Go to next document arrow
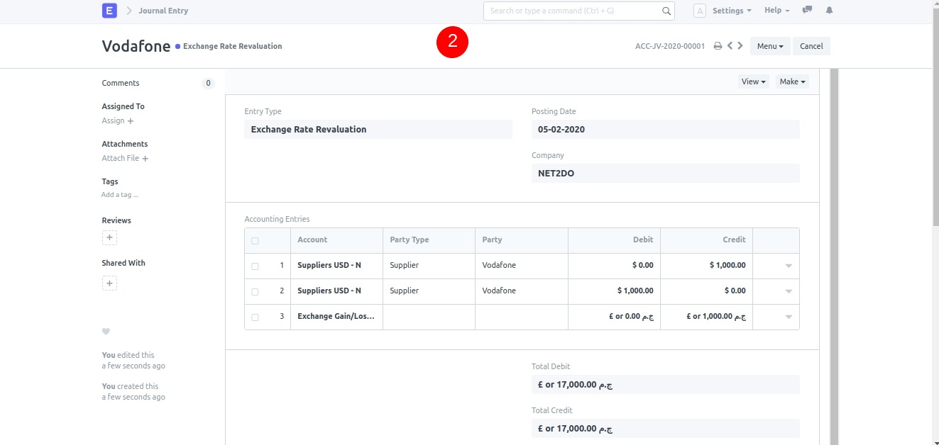Image resolution: width=939 pixels, height=445 pixels. point(740,46)
